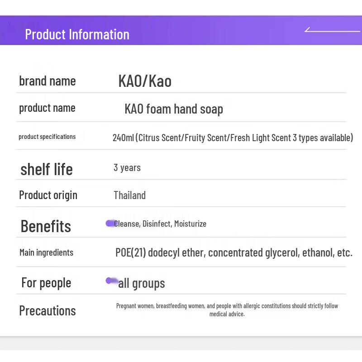Click Cleanse, Disinfect, Moisturize text
The height and width of the screenshot is (362, 362).
point(160,224)
